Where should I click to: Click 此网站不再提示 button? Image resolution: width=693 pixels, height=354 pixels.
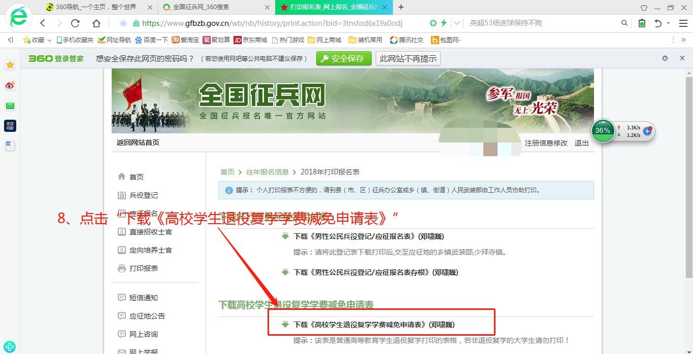(408, 58)
